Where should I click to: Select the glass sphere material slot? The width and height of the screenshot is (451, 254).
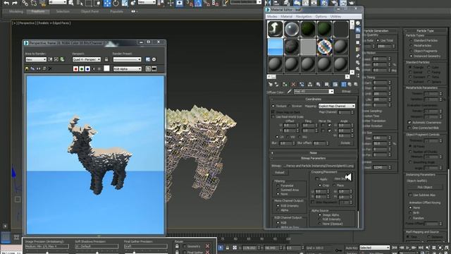[292, 29]
